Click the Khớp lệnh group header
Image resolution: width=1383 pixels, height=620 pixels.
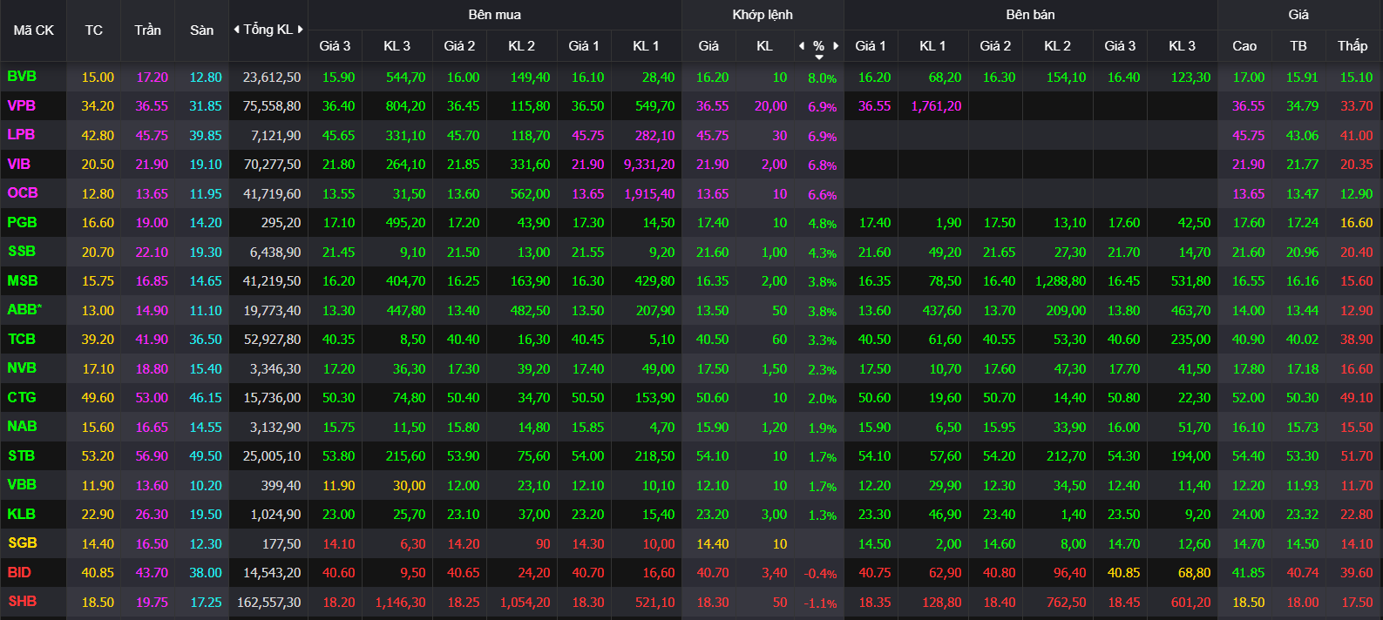[x=763, y=15]
